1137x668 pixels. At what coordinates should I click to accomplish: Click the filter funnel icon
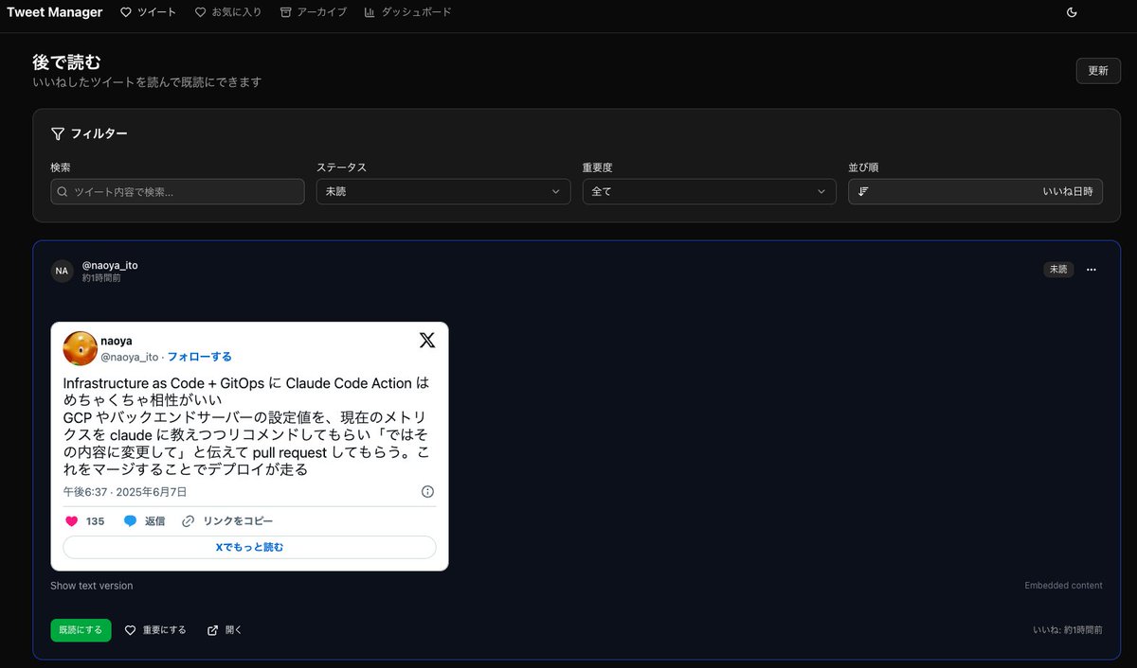58,133
